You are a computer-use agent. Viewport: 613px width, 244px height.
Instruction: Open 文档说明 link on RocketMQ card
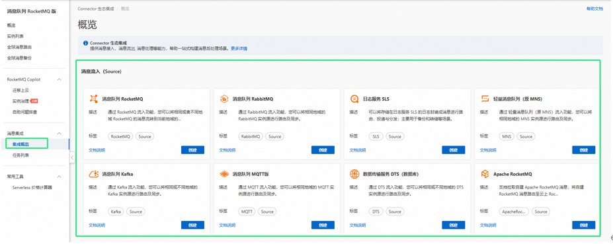tap(97, 150)
